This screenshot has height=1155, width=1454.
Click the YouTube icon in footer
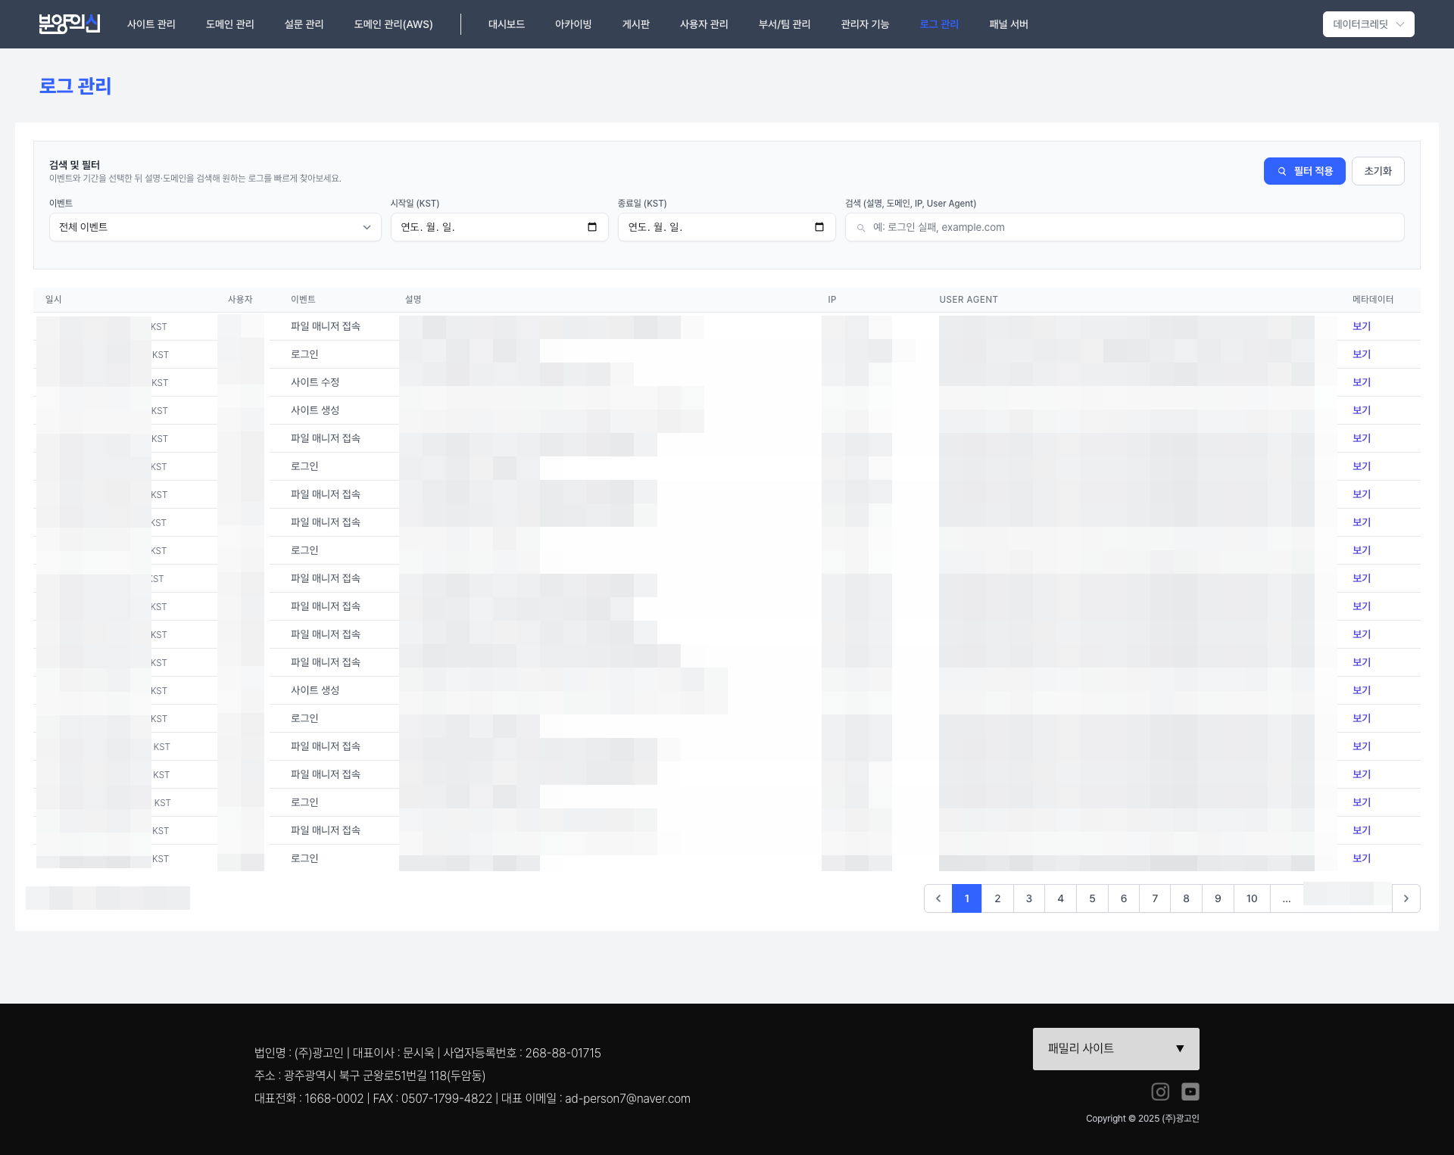[x=1190, y=1091]
